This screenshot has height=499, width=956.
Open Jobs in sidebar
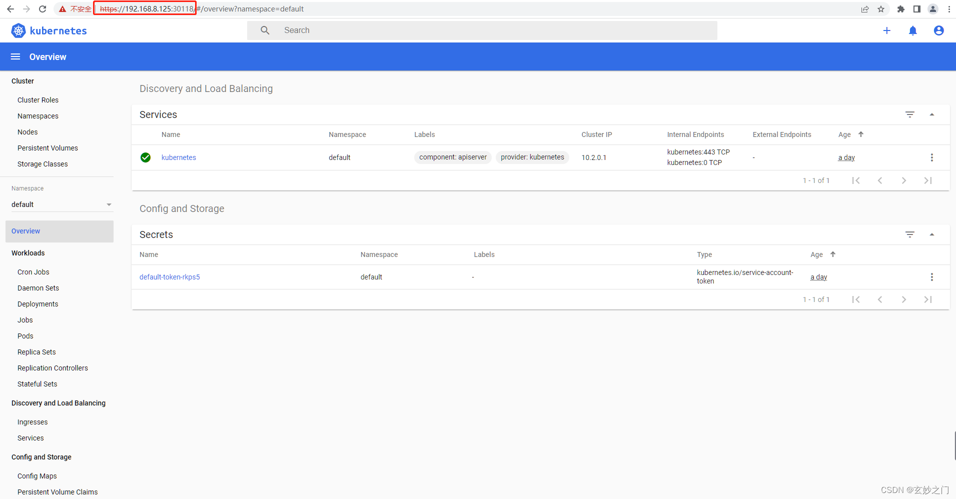click(x=25, y=320)
